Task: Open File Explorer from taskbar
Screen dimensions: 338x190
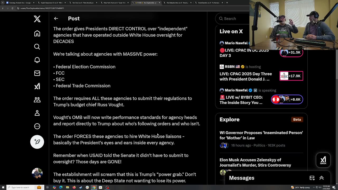Action: coord(67,187)
